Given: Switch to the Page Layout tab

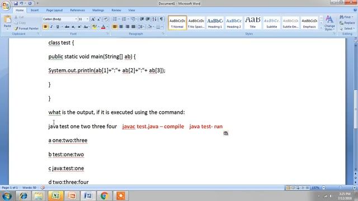Looking at the screenshot, I should pyautogui.click(x=54, y=10).
